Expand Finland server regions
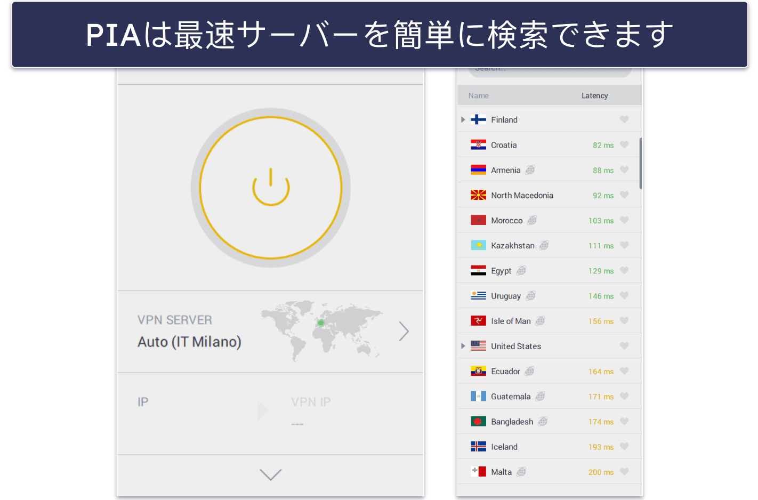 tap(463, 120)
